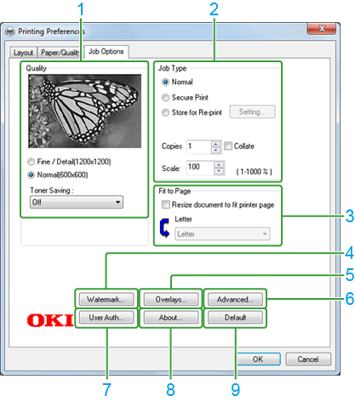Expand the Letter paper size dropdown
355x402 pixels.
[x=222, y=234]
